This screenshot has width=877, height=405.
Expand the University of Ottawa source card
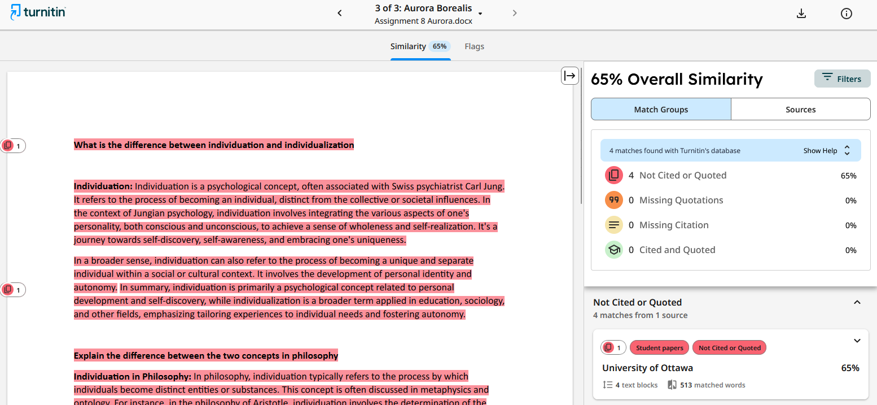point(857,341)
